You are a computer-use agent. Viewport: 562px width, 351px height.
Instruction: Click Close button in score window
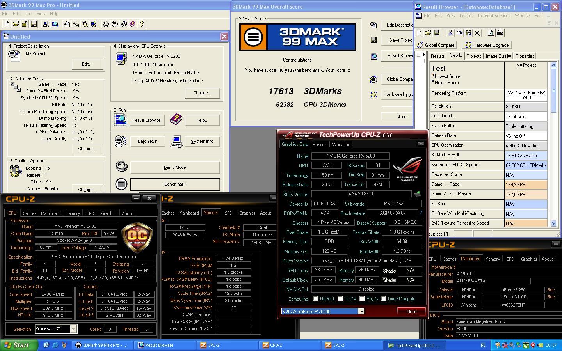(x=397, y=117)
